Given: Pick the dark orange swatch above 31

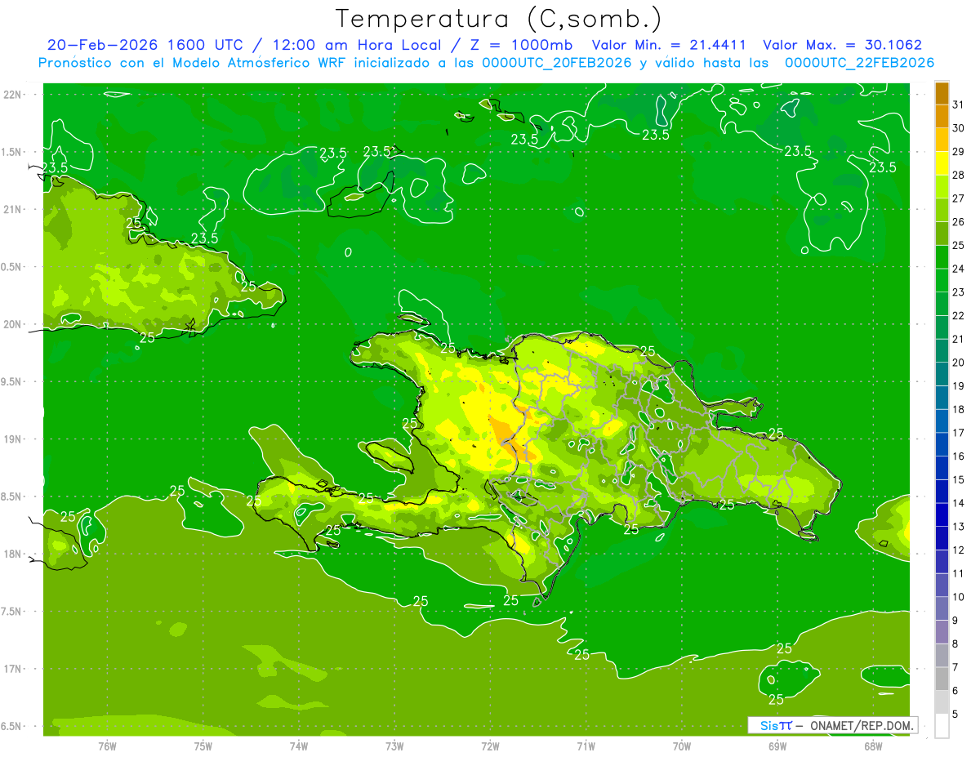Looking at the screenshot, I should pyautogui.click(x=942, y=93).
